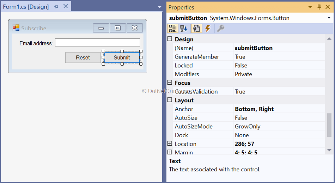Select the Form1.cs [Design] tab
Image resolution: width=335 pixels, height=183 pixels.
[26, 7]
